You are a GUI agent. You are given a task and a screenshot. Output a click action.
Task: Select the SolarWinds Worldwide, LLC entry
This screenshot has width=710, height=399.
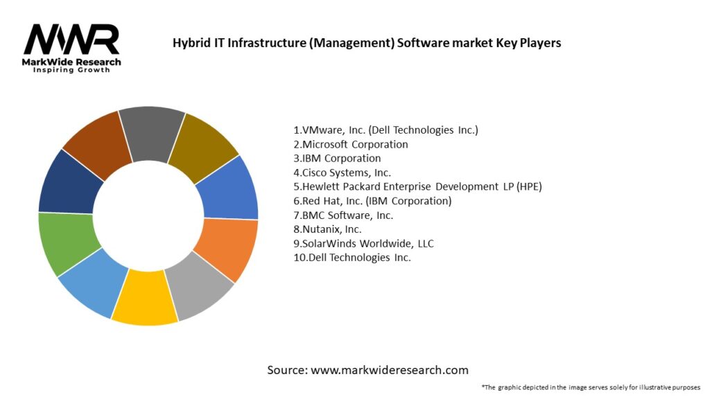(363, 243)
